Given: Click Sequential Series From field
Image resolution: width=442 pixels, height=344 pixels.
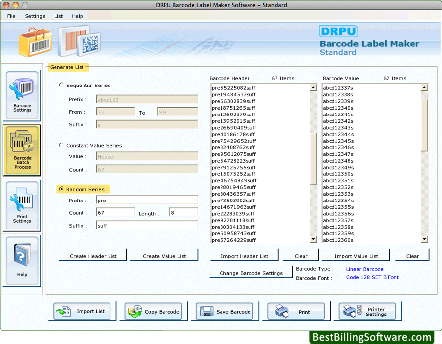Looking at the screenshot, I should tap(115, 112).
